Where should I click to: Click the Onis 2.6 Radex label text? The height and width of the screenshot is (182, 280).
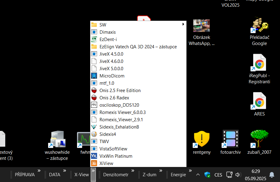pos(114,98)
